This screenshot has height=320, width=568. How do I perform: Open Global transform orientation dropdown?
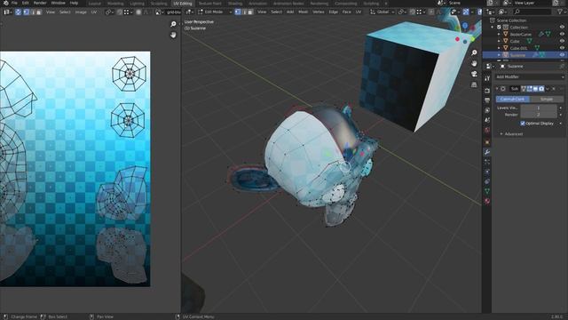[x=383, y=12]
